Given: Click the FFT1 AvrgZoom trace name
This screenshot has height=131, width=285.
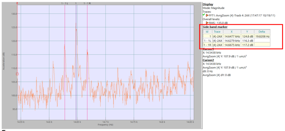Looking at the screenshot, I should point(242,16).
